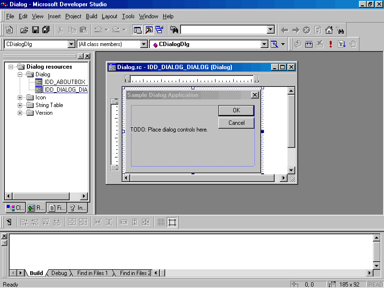Click the Test dialog icon in layout toolbar
Screen dimensions: 384x288
[x=9, y=222]
